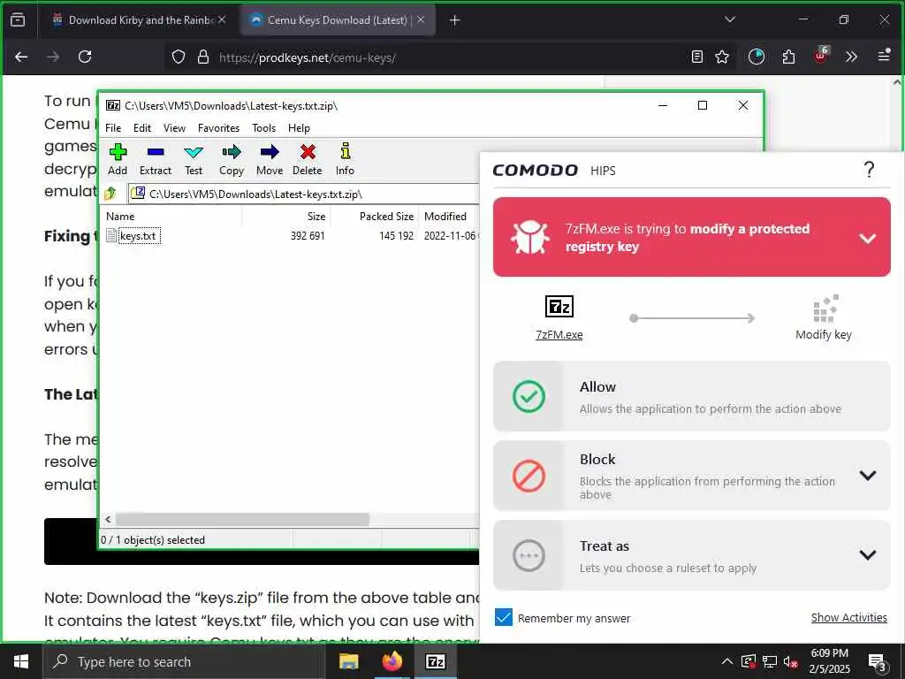Viewport: 905px width, 679px height.
Task: Uncheck Remember my answer checkbox
Action: pyautogui.click(x=503, y=618)
